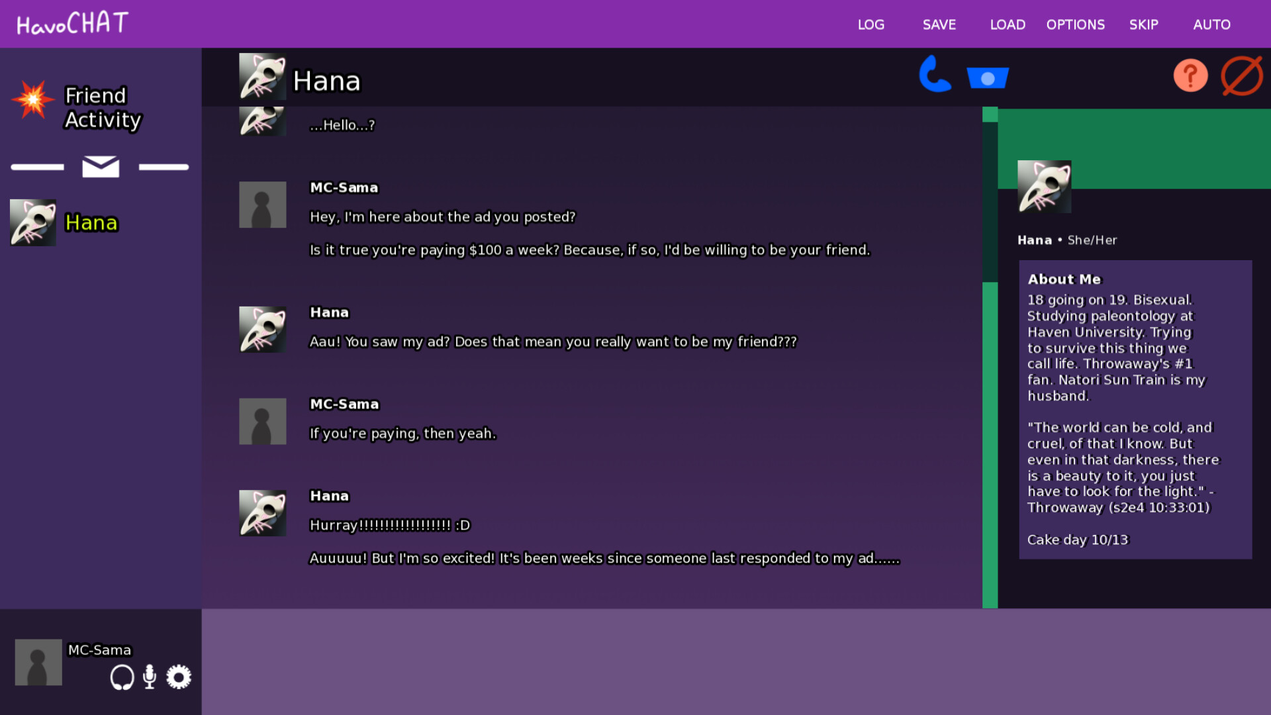Open Hana's avatar in the chat header
This screenshot has height=715, width=1271.
point(262,76)
